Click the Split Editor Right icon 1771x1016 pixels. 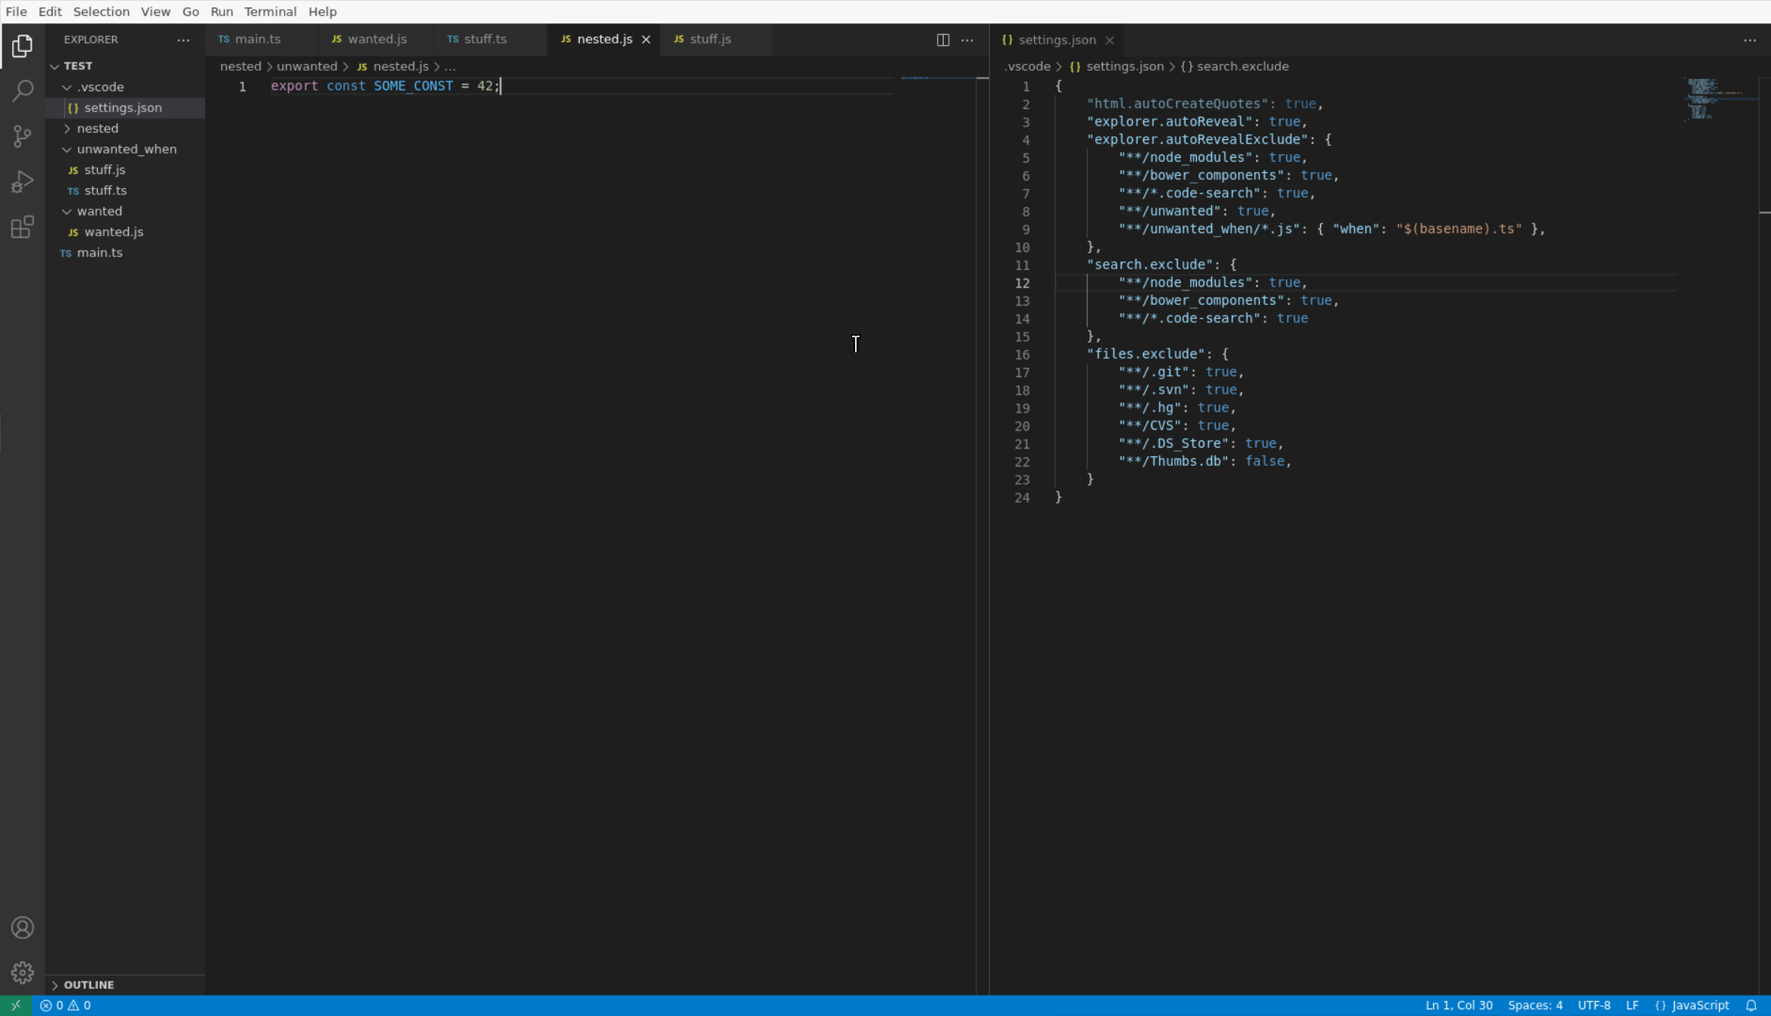[942, 40]
